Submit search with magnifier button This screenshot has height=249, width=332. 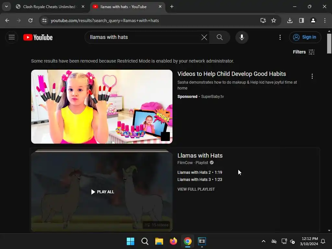click(x=220, y=37)
